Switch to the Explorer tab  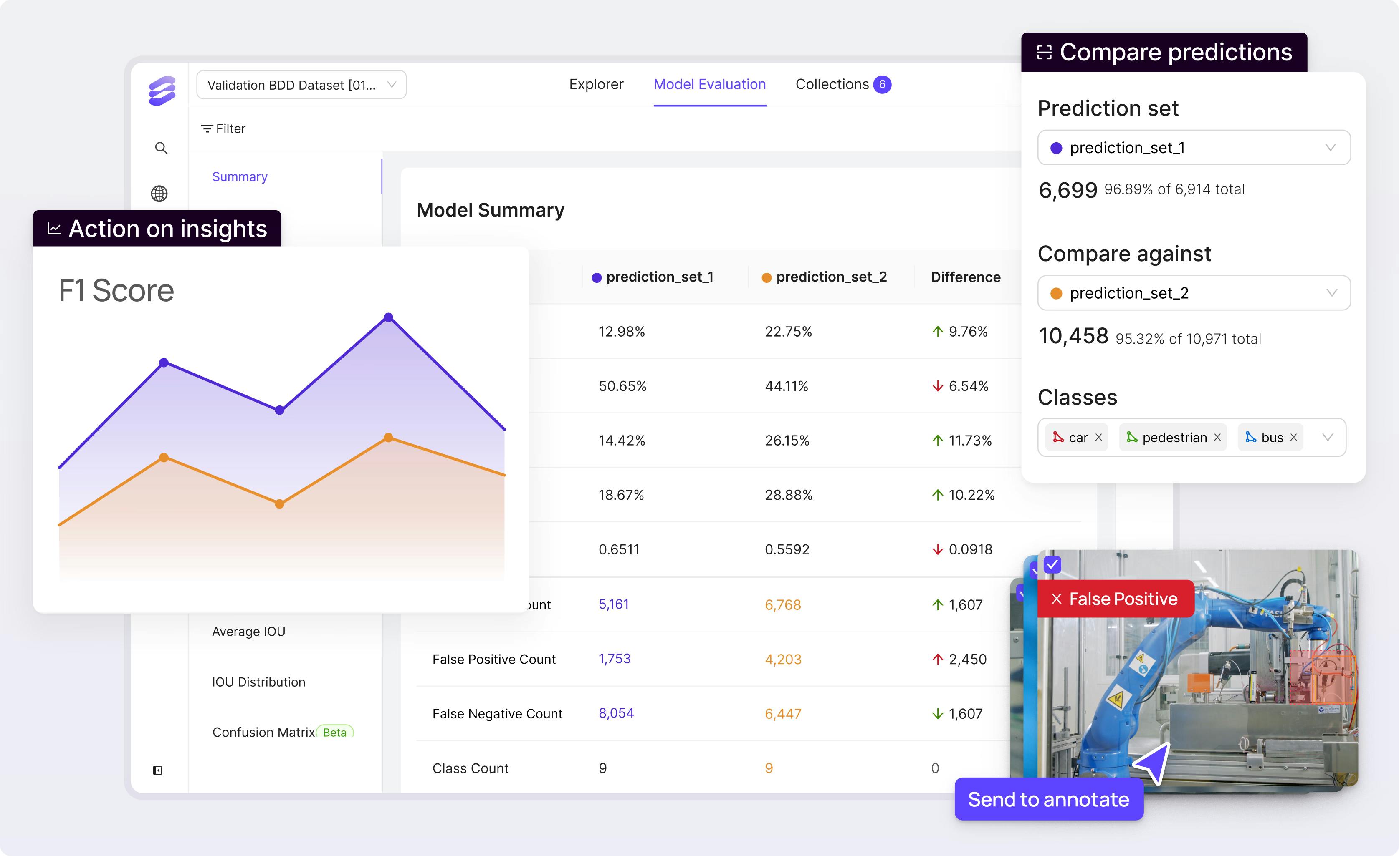click(x=596, y=85)
